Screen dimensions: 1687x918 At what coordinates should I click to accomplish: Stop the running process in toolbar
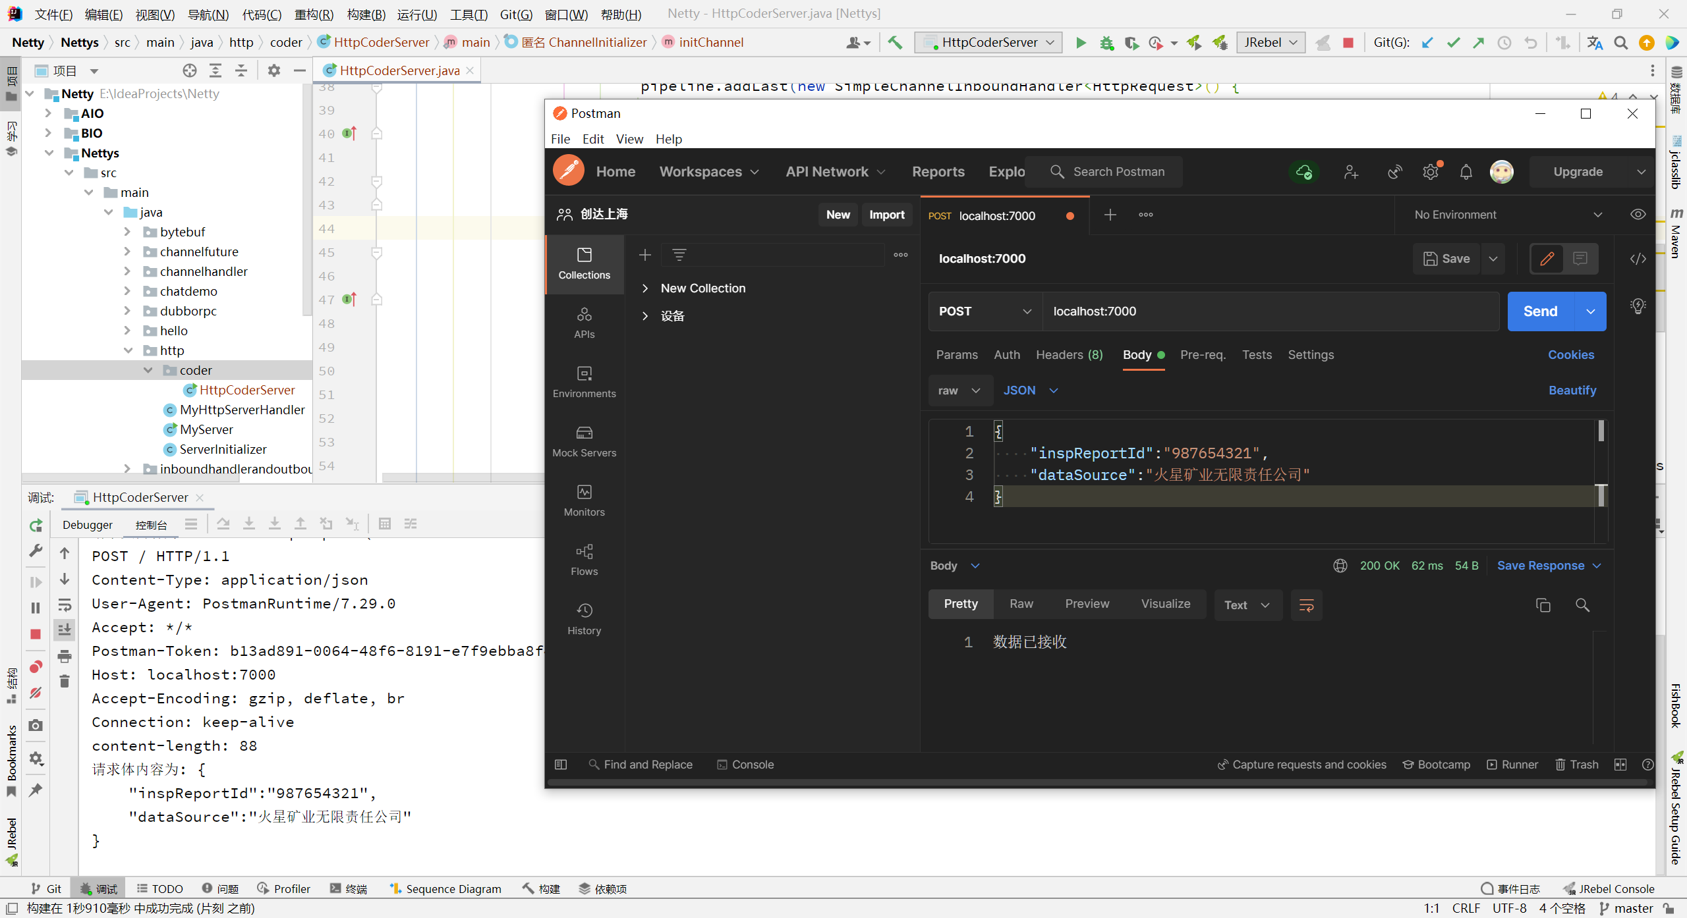click(1348, 43)
